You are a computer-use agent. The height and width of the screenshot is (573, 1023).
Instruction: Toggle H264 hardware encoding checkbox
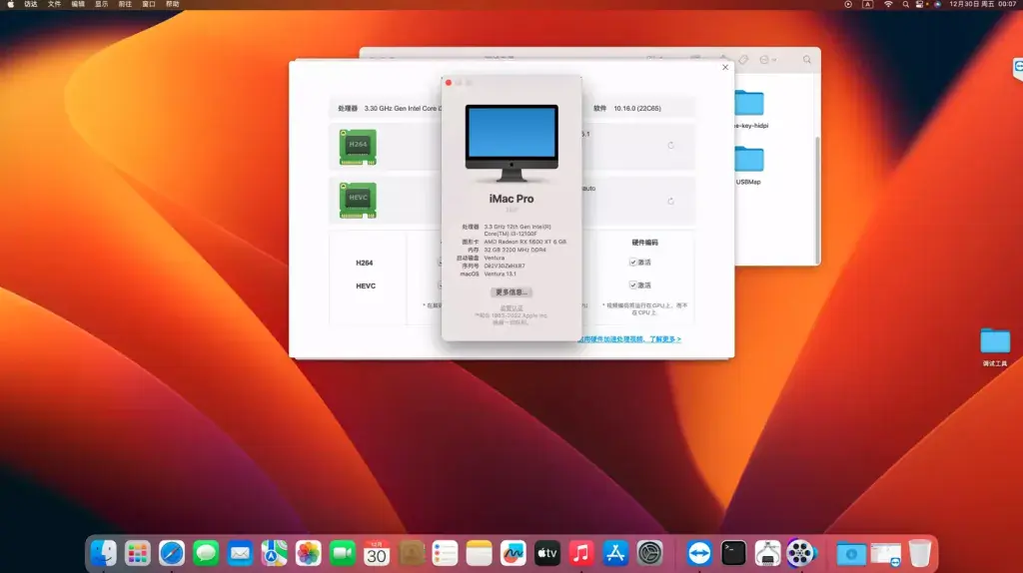[x=632, y=263]
